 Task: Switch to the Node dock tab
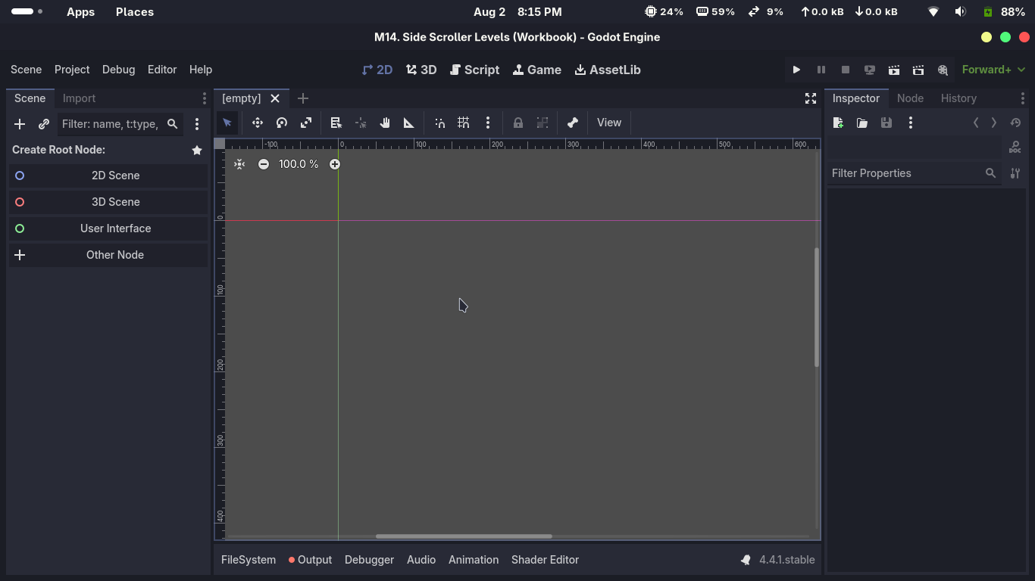tap(910, 98)
